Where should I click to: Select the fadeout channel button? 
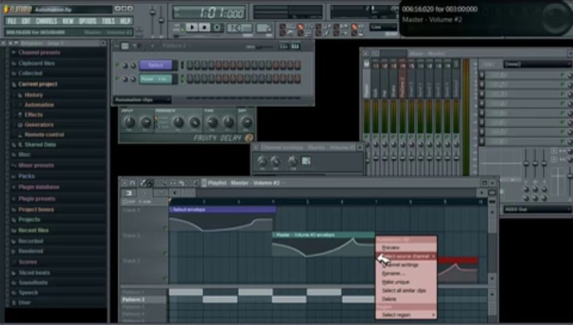[156, 65]
